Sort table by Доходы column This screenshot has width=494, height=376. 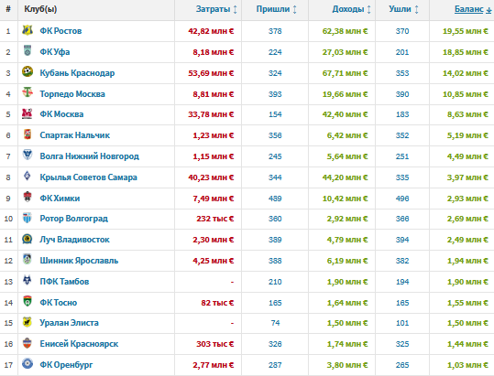point(351,9)
